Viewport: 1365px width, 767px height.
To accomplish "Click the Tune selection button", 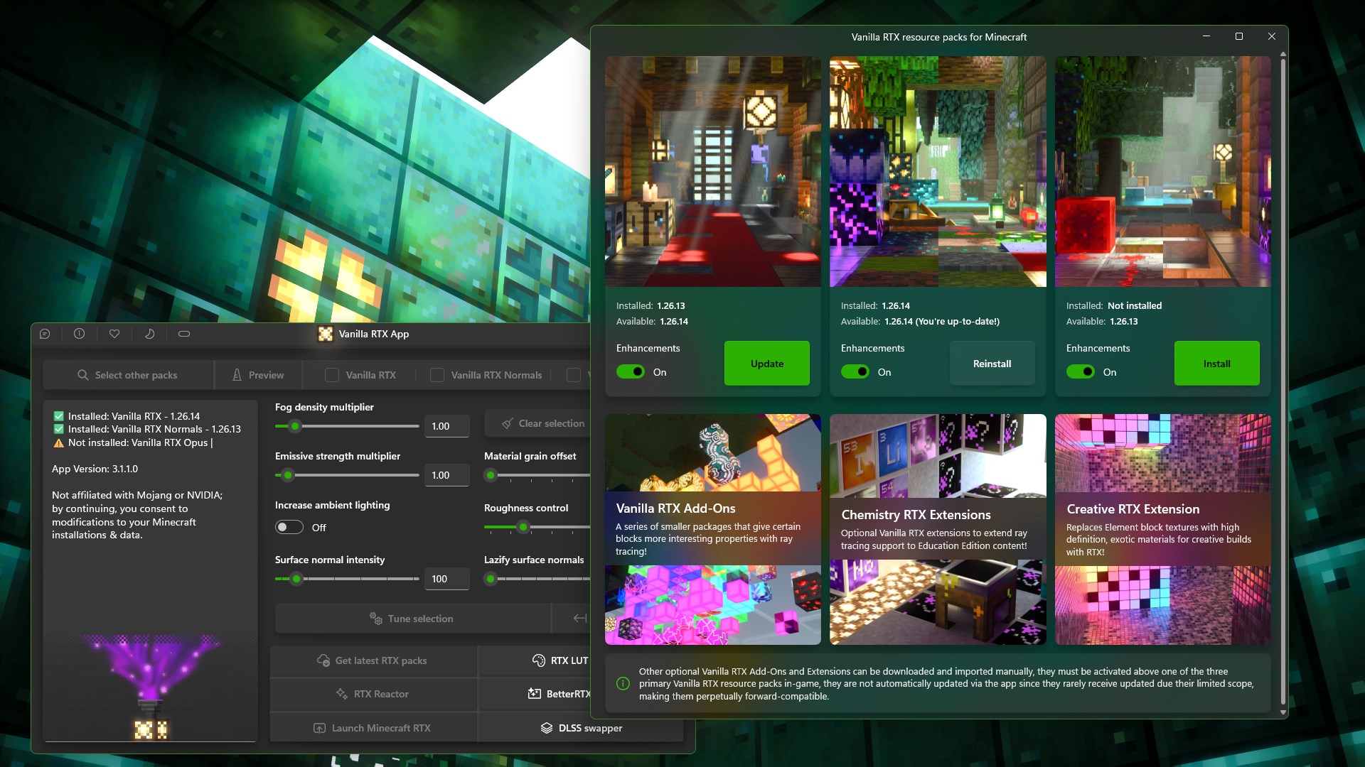I will point(412,619).
